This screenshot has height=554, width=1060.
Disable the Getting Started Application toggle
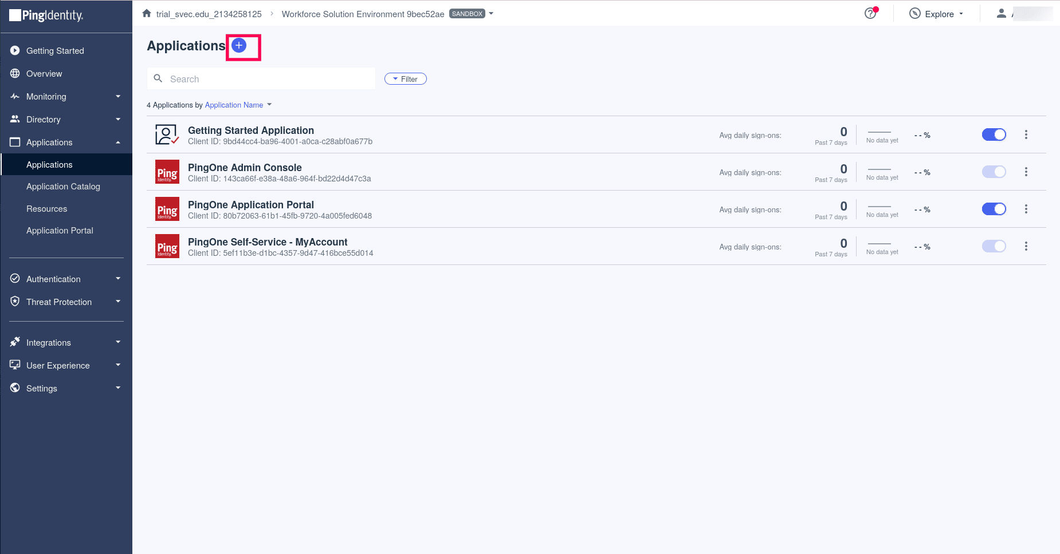point(994,134)
